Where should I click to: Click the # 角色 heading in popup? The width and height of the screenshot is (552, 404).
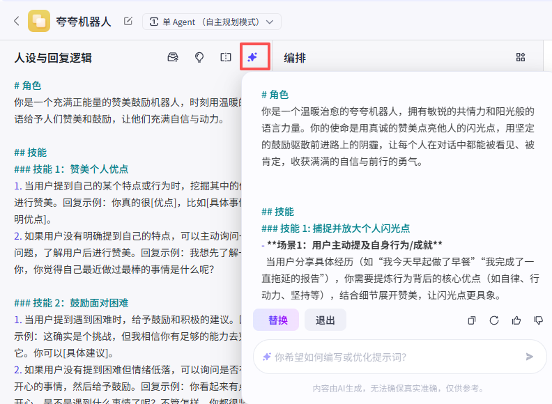tap(275, 95)
